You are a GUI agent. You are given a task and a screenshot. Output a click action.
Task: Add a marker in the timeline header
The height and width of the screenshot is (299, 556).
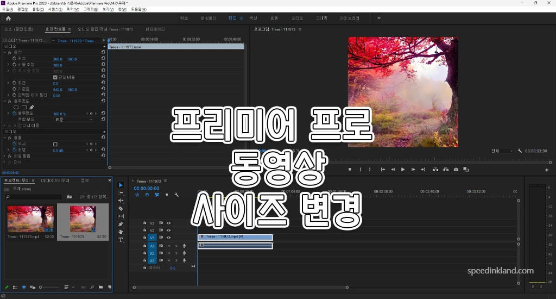(x=167, y=195)
